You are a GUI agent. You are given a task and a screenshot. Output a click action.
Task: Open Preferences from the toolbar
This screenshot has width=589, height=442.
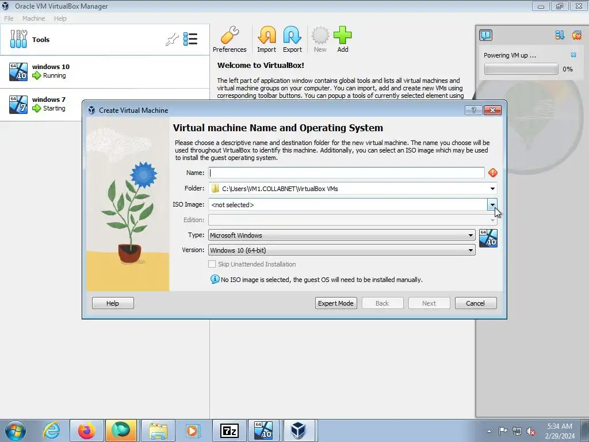click(x=230, y=39)
